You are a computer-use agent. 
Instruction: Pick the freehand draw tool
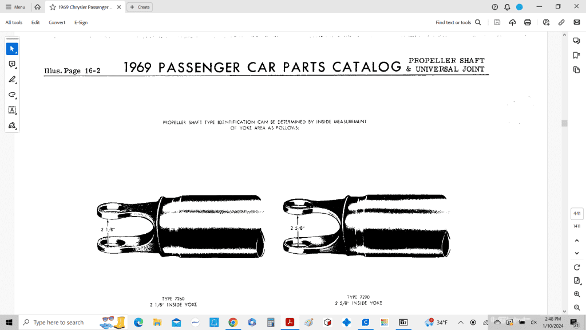(x=12, y=95)
